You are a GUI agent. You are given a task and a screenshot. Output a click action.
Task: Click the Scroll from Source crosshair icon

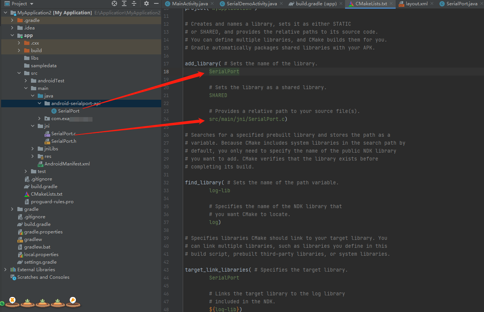pos(114,3)
